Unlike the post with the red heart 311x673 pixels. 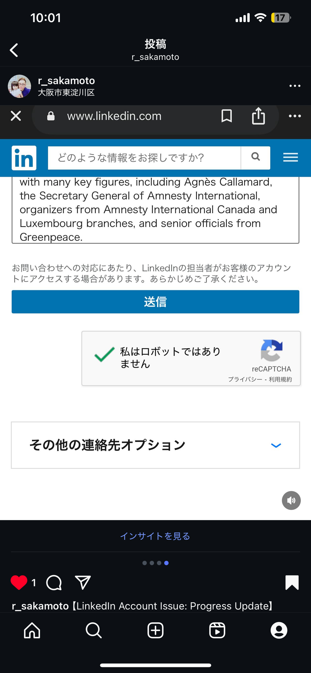19,582
